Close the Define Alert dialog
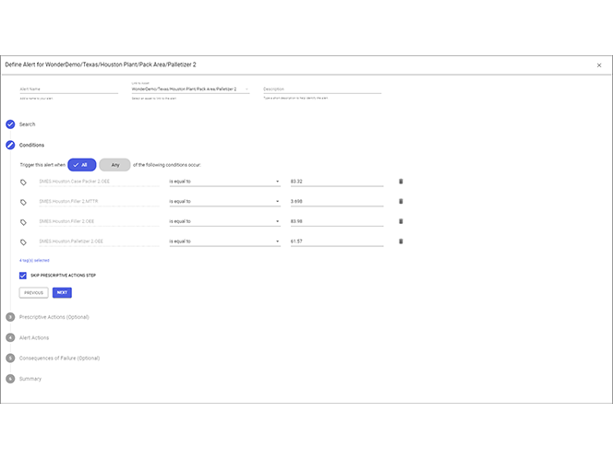Image resolution: width=613 pixels, height=459 pixels. (x=598, y=65)
